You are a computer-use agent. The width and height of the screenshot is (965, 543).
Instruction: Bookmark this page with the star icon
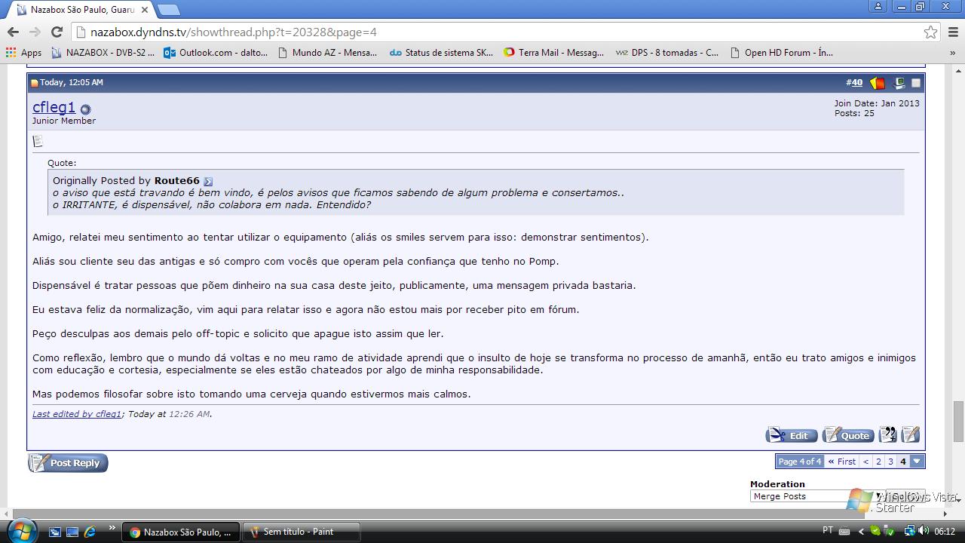click(x=930, y=32)
